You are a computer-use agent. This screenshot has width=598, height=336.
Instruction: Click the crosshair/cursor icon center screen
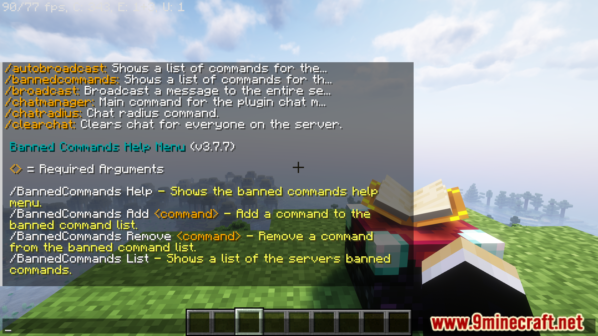tap(299, 167)
